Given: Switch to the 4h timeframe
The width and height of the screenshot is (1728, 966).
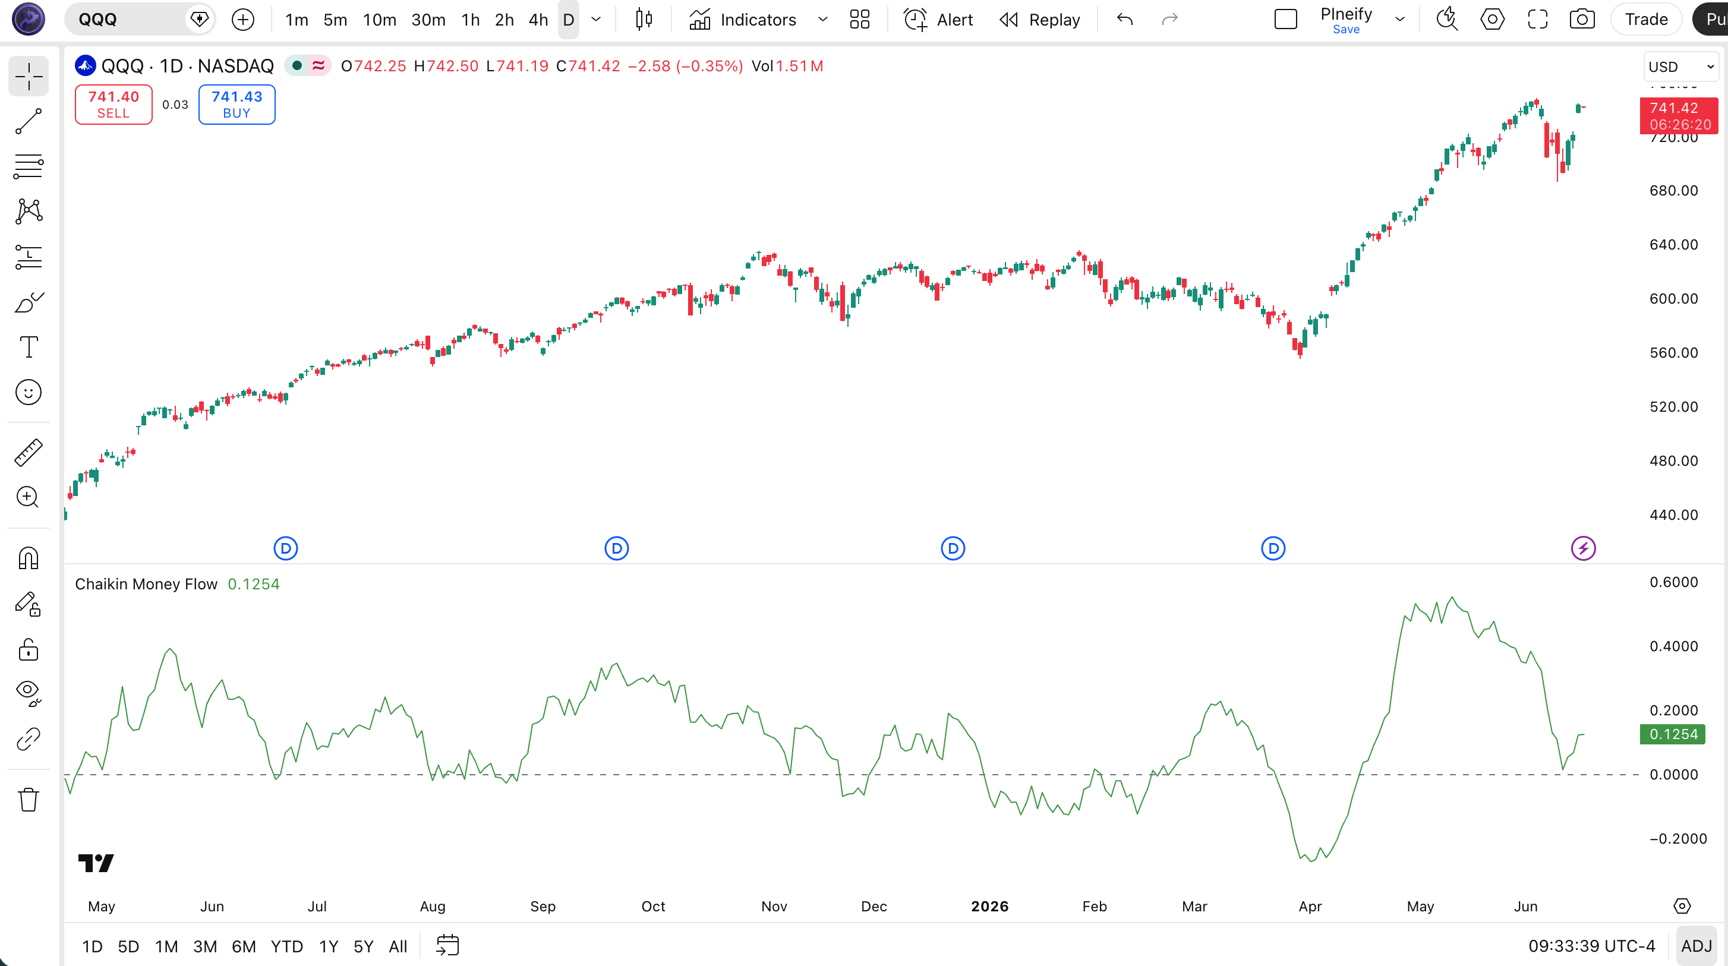Looking at the screenshot, I should click(x=538, y=20).
